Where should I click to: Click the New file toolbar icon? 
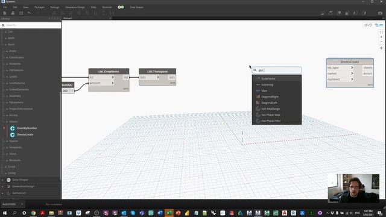(x=5, y=13)
